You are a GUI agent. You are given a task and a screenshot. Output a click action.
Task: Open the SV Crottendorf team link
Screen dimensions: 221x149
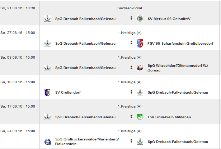coord(68,93)
